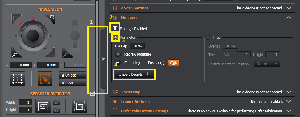
Task: Click the dashed crosshair grid icon
Action: tap(17, 79)
